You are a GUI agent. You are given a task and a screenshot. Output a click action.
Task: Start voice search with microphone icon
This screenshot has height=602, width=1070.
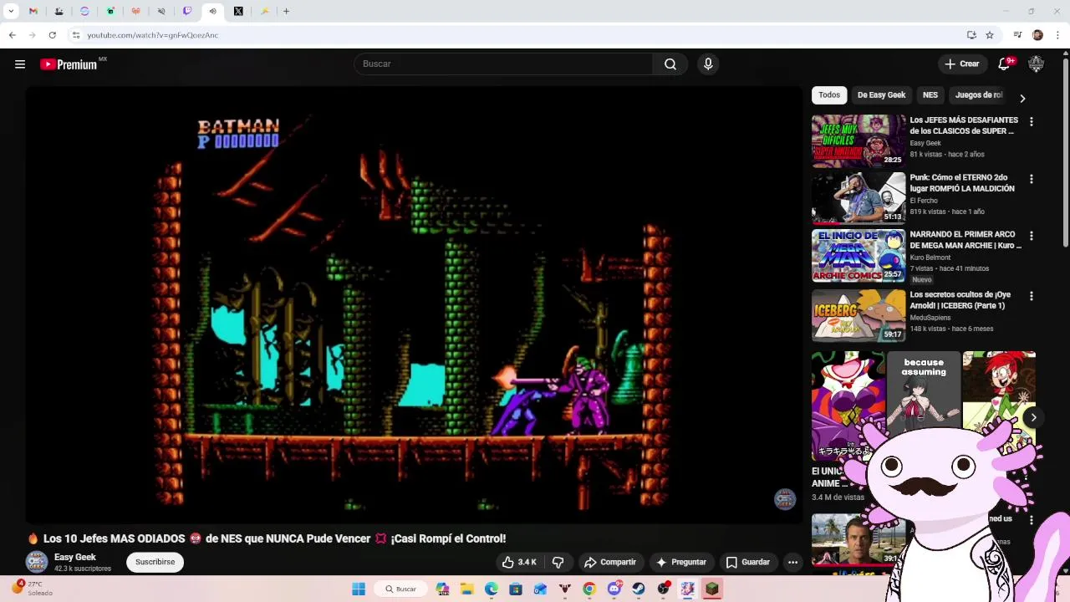click(708, 64)
